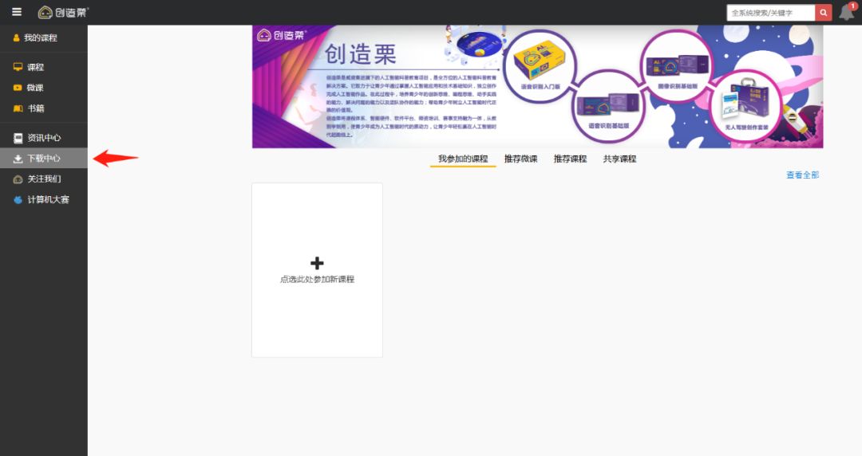Switch to 共享课程 tab
This screenshot has height=456, width=862.
[619, 159]
